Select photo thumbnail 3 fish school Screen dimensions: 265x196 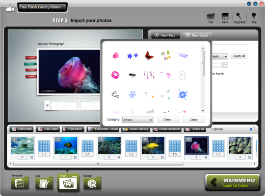point(109,146)
